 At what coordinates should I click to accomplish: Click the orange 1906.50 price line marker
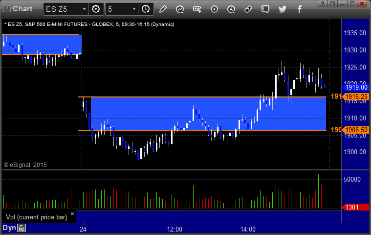click(x=355, y=130)
